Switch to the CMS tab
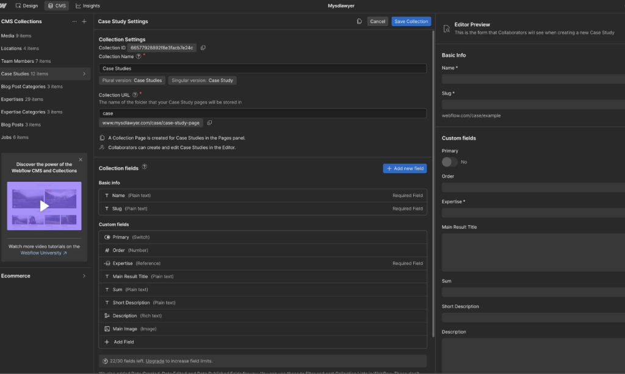This screenshot has height=374, width=625. (57, 5)
